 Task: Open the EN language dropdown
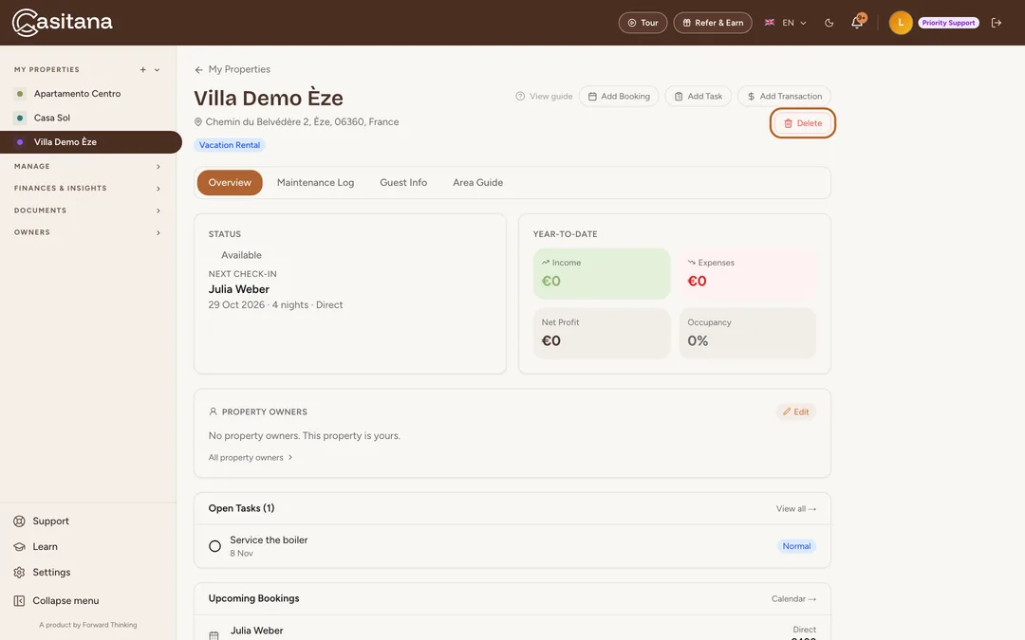point(793,23)
